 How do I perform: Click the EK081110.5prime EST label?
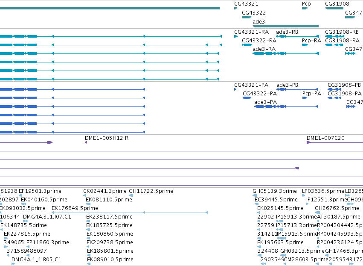click(109, 200)
